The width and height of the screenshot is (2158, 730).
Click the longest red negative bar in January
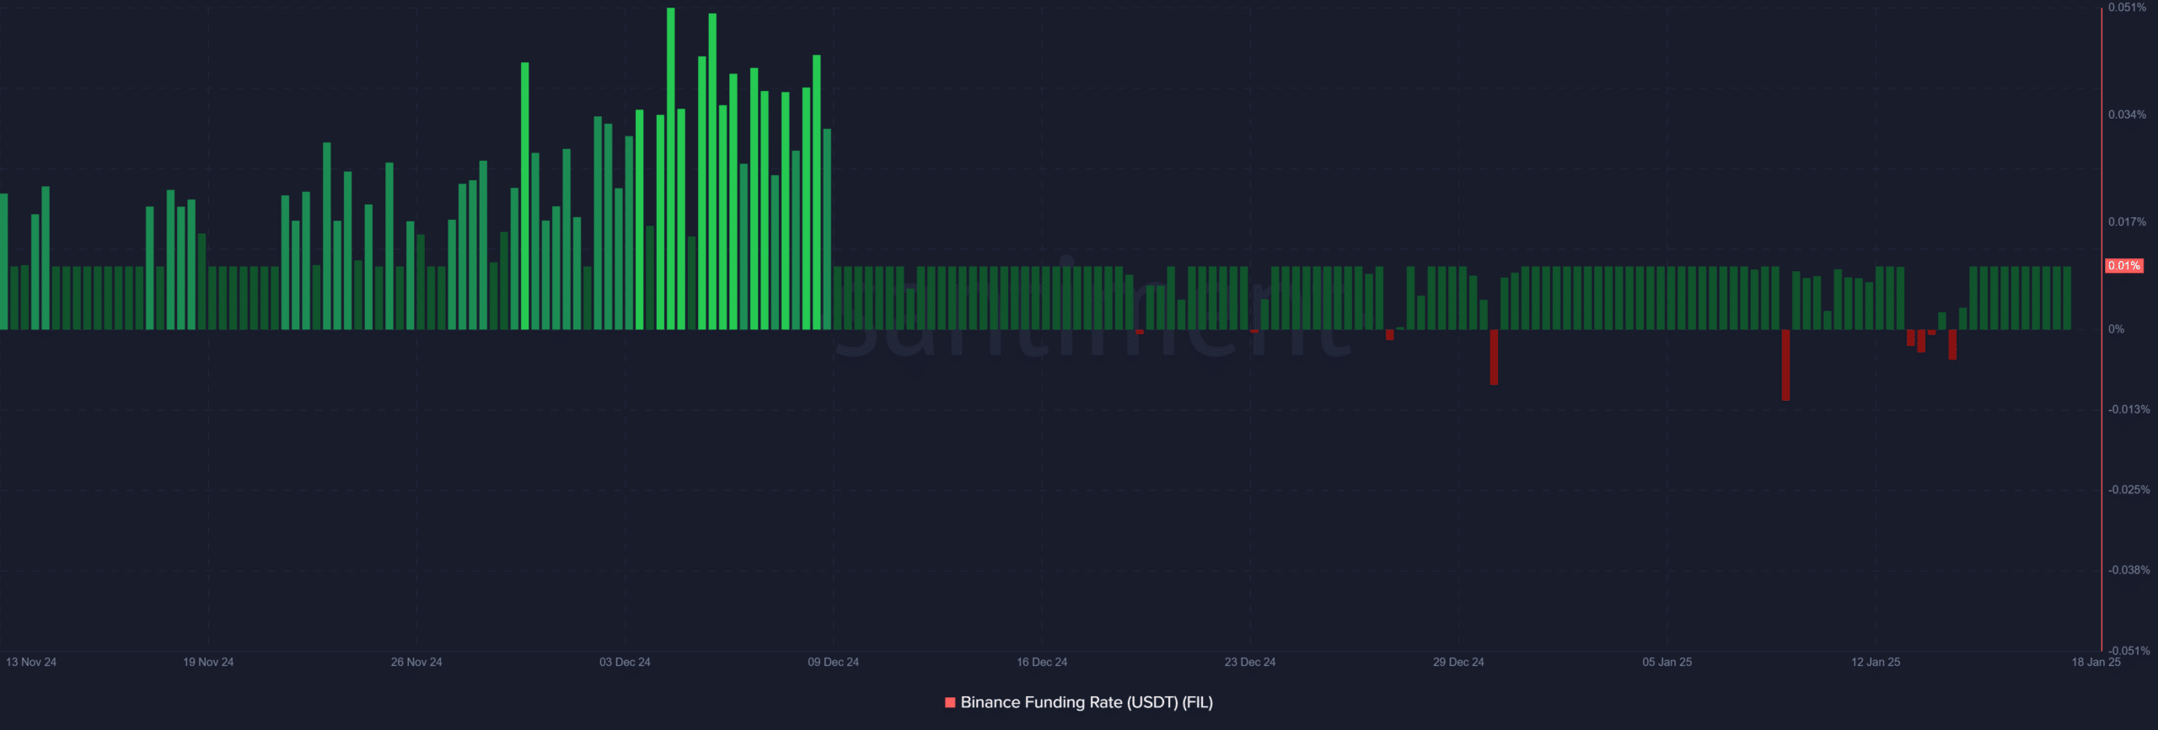[1785, 365]
